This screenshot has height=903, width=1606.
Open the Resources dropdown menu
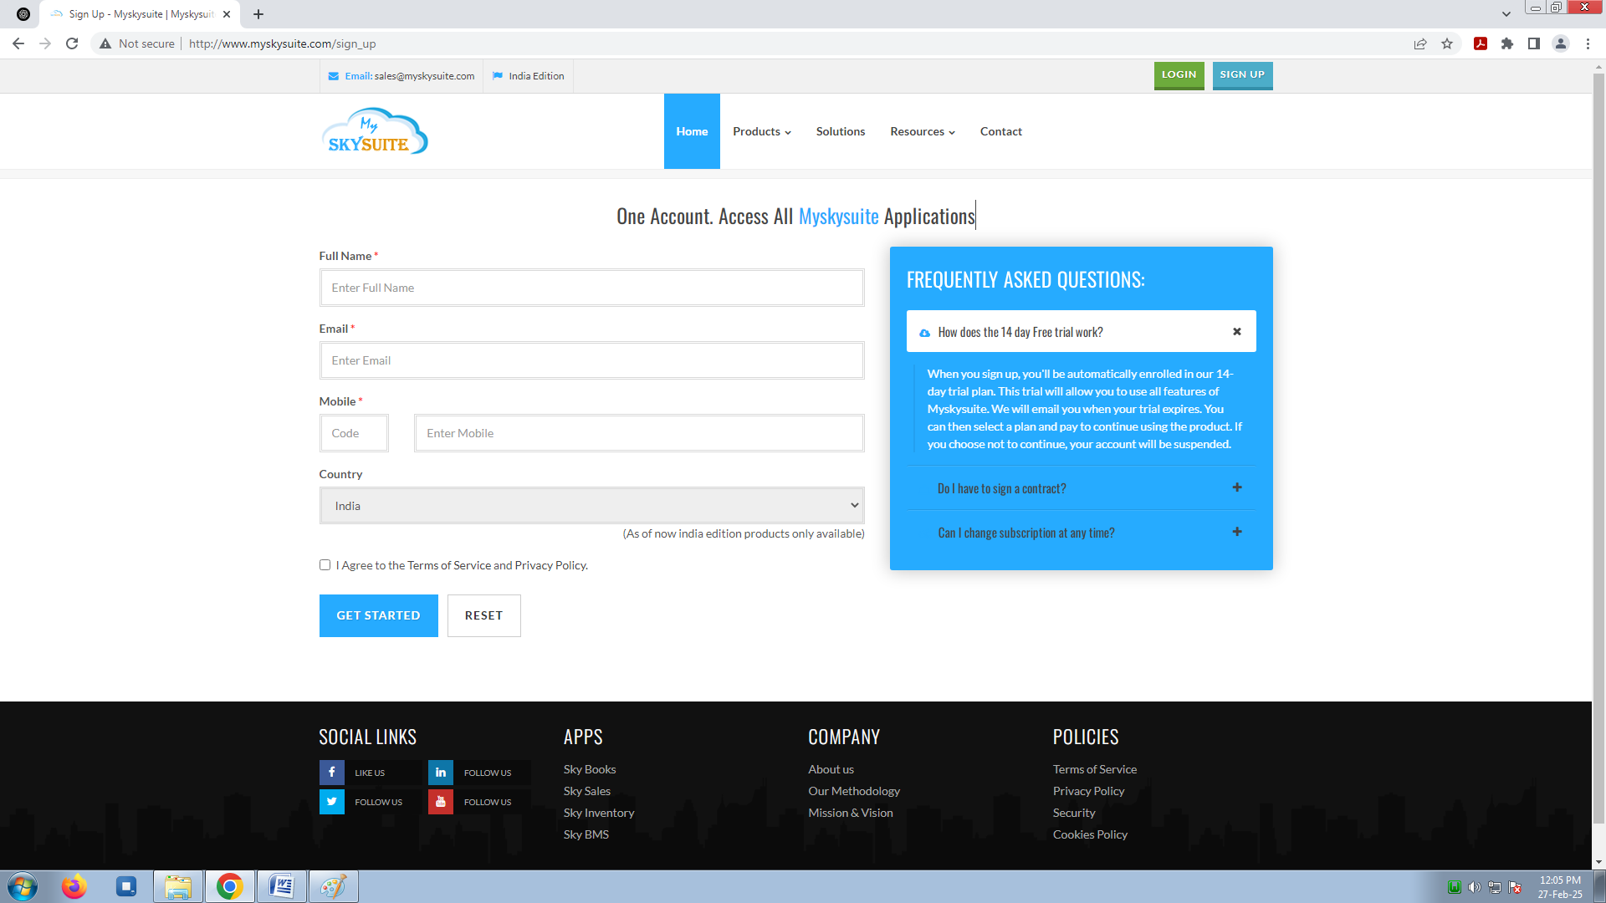click(923, 131)
